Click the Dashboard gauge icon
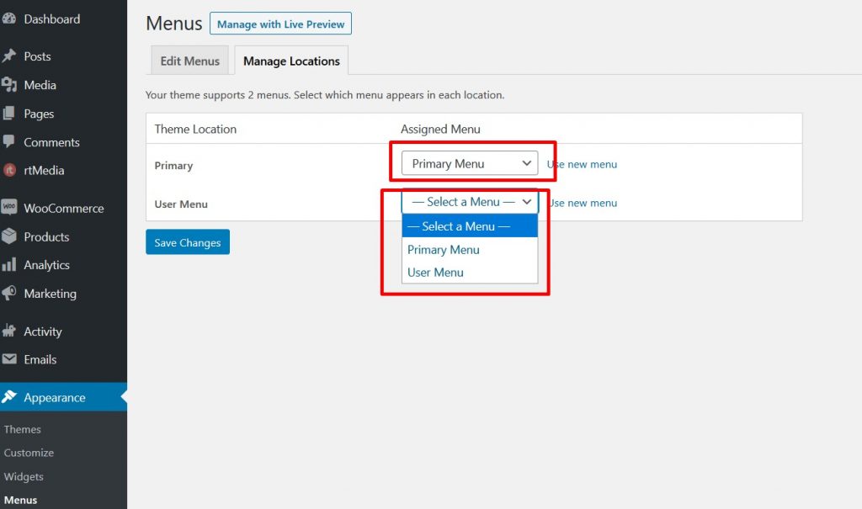Viewport: 862px width, 509px height. point(8,19)
